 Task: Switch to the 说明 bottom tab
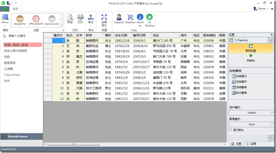[251, 144]
